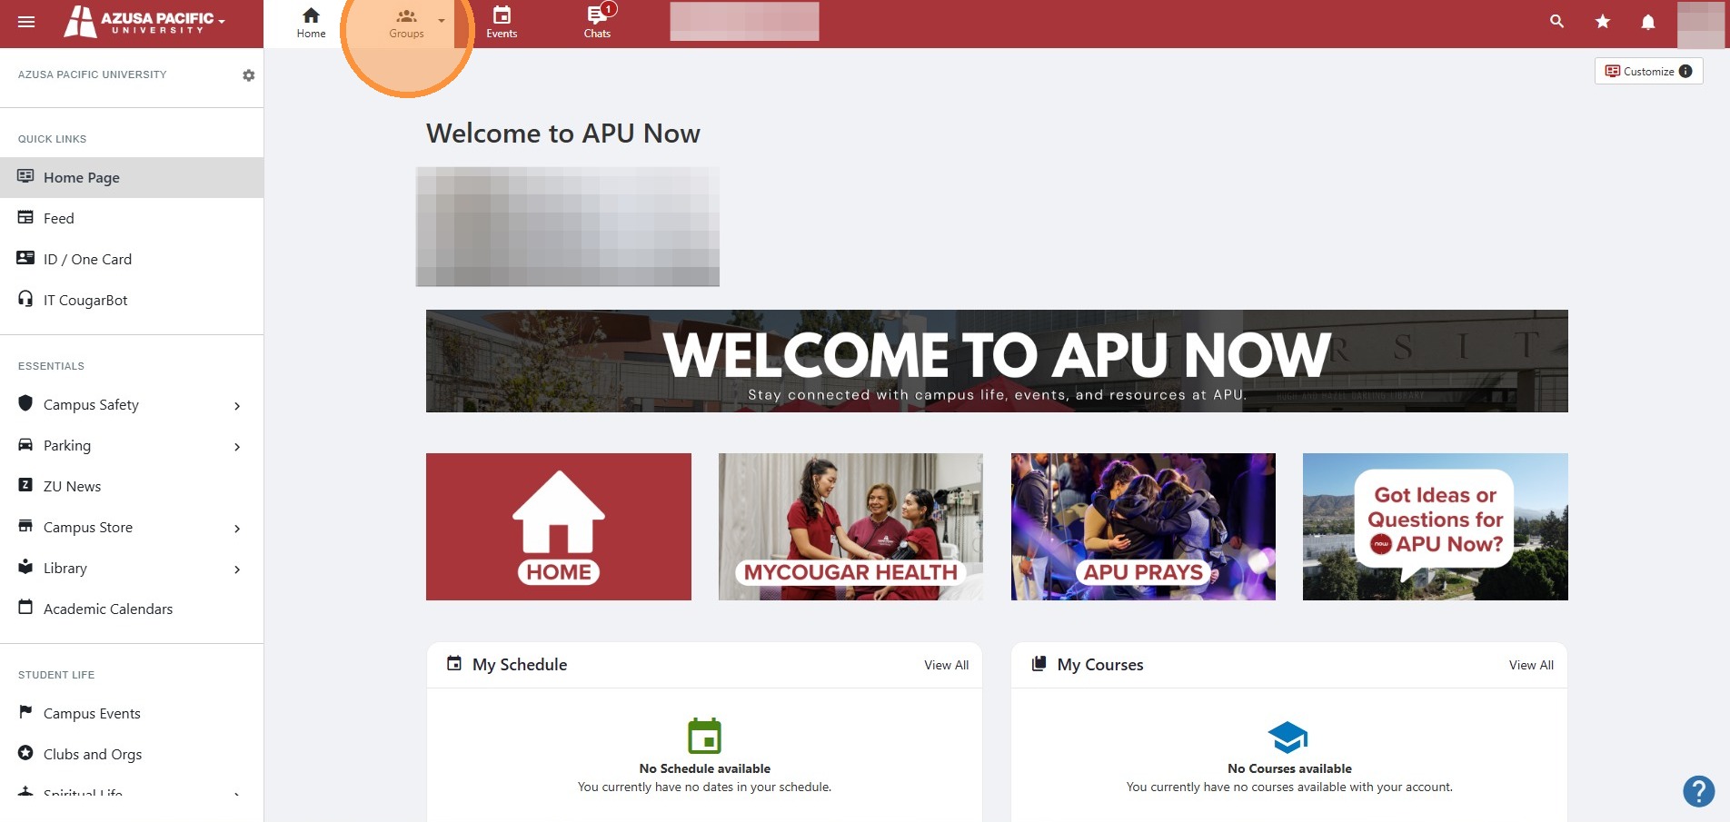Open notifications bell icon
This screenshot has height=822, width=1730.
point(1647,22)
